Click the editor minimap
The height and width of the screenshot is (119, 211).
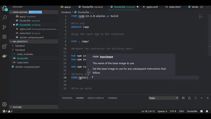tap(201, 17)
